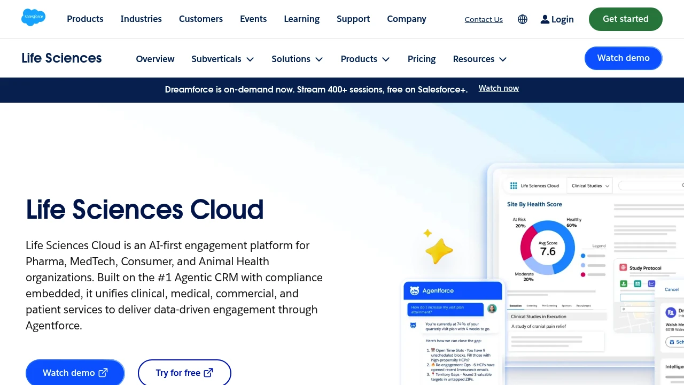Click Watch demo in the navigation bar

(x=624, y=58)
